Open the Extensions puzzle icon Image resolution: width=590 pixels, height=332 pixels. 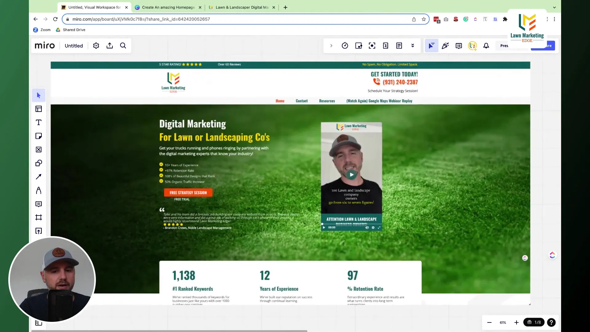pyautogui.click(x=505, y=19)
